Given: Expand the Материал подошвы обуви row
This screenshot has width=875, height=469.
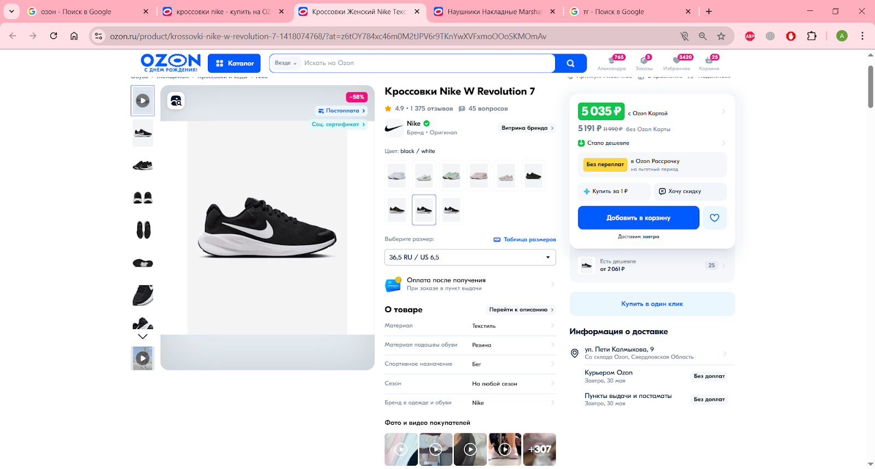Looking at the screenshot, I should pyautogui.click(x=470, y=345).
